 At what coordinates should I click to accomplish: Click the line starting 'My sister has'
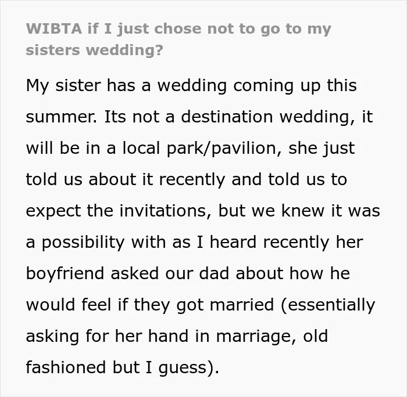point(191,86)
